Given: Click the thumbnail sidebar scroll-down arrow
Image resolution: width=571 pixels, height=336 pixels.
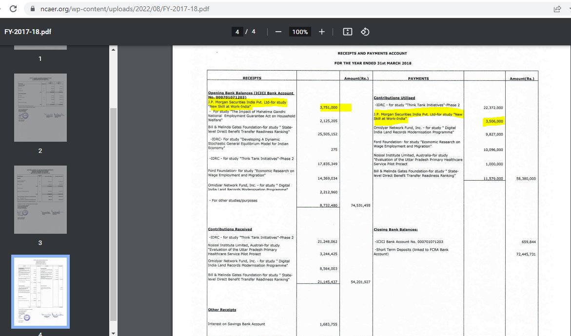Looking at the screenshot, I should pyautogui.click(x=113, y=333).
